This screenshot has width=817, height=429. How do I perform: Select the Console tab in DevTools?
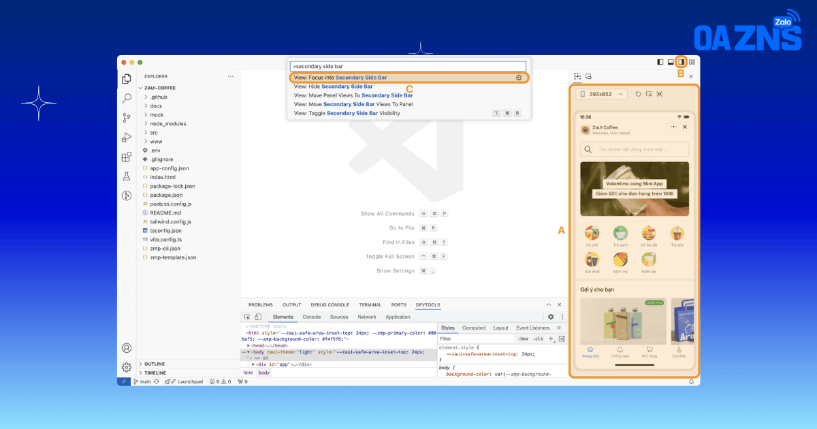(312, 317)
